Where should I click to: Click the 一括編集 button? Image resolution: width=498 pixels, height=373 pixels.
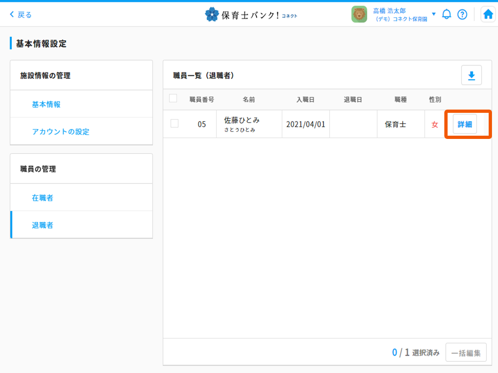pos(466,353)
